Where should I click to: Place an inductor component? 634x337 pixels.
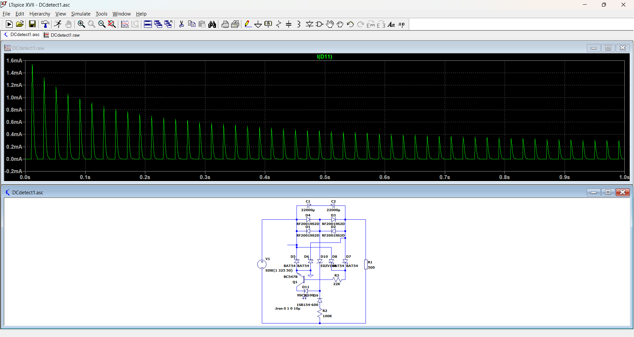tap(299, 24)
